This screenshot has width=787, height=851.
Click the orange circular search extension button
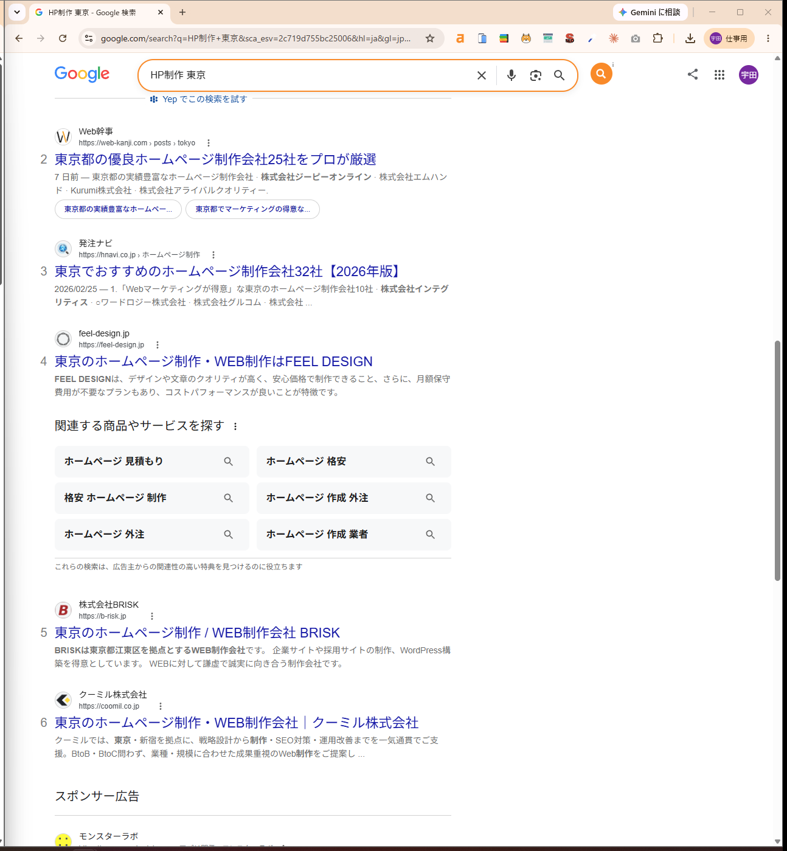pyautogui.click(x=601, y=74)
